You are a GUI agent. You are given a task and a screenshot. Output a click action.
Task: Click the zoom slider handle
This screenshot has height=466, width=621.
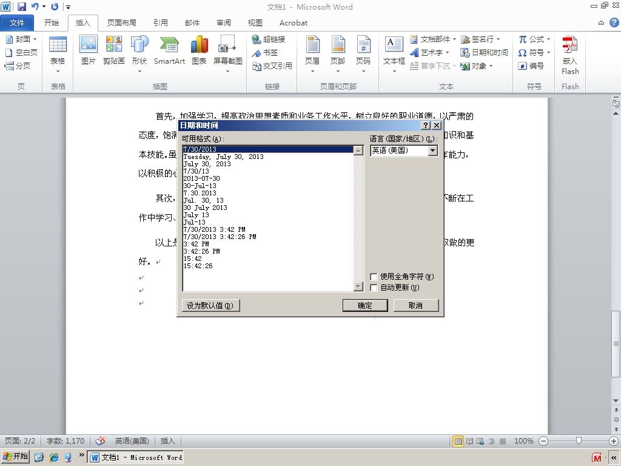click(x=579, y=441)
